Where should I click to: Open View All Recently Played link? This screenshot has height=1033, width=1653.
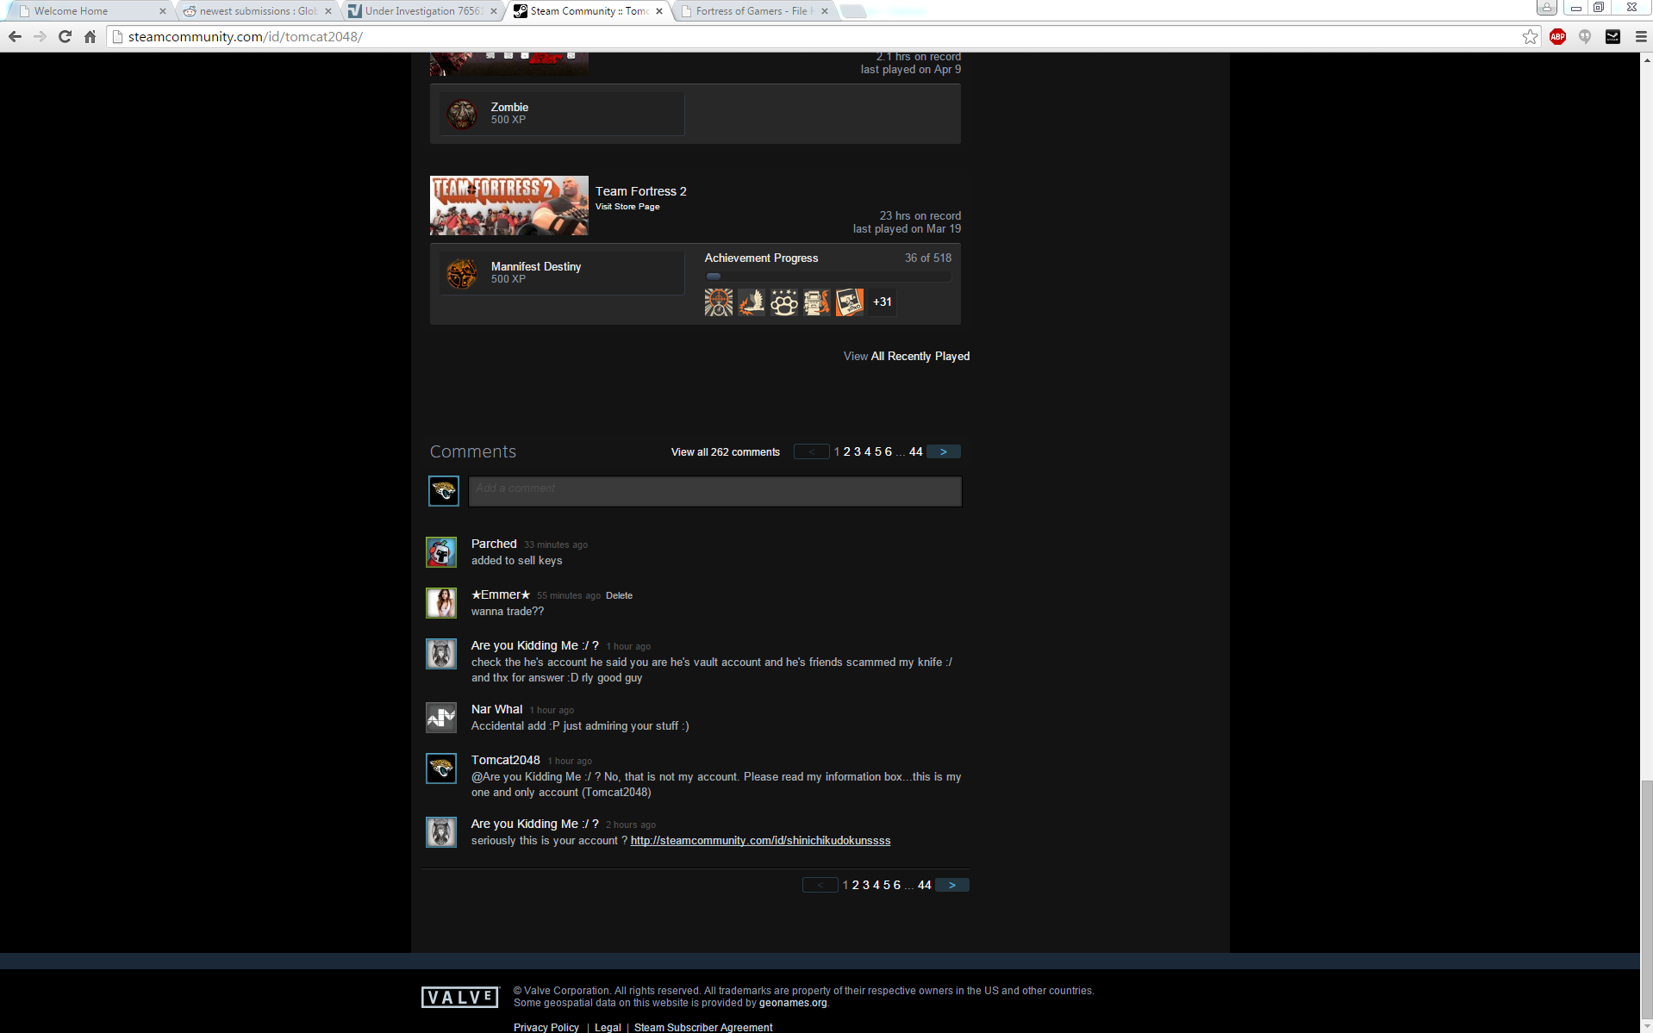[906, 356]
